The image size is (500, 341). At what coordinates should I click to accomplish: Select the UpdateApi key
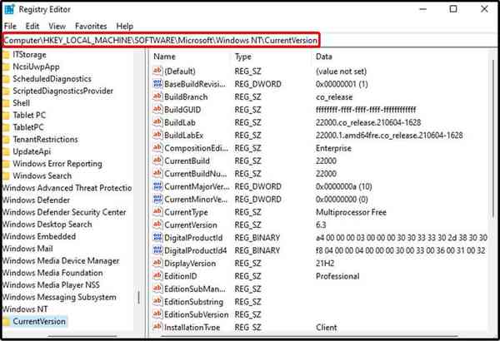pos(32,151)
